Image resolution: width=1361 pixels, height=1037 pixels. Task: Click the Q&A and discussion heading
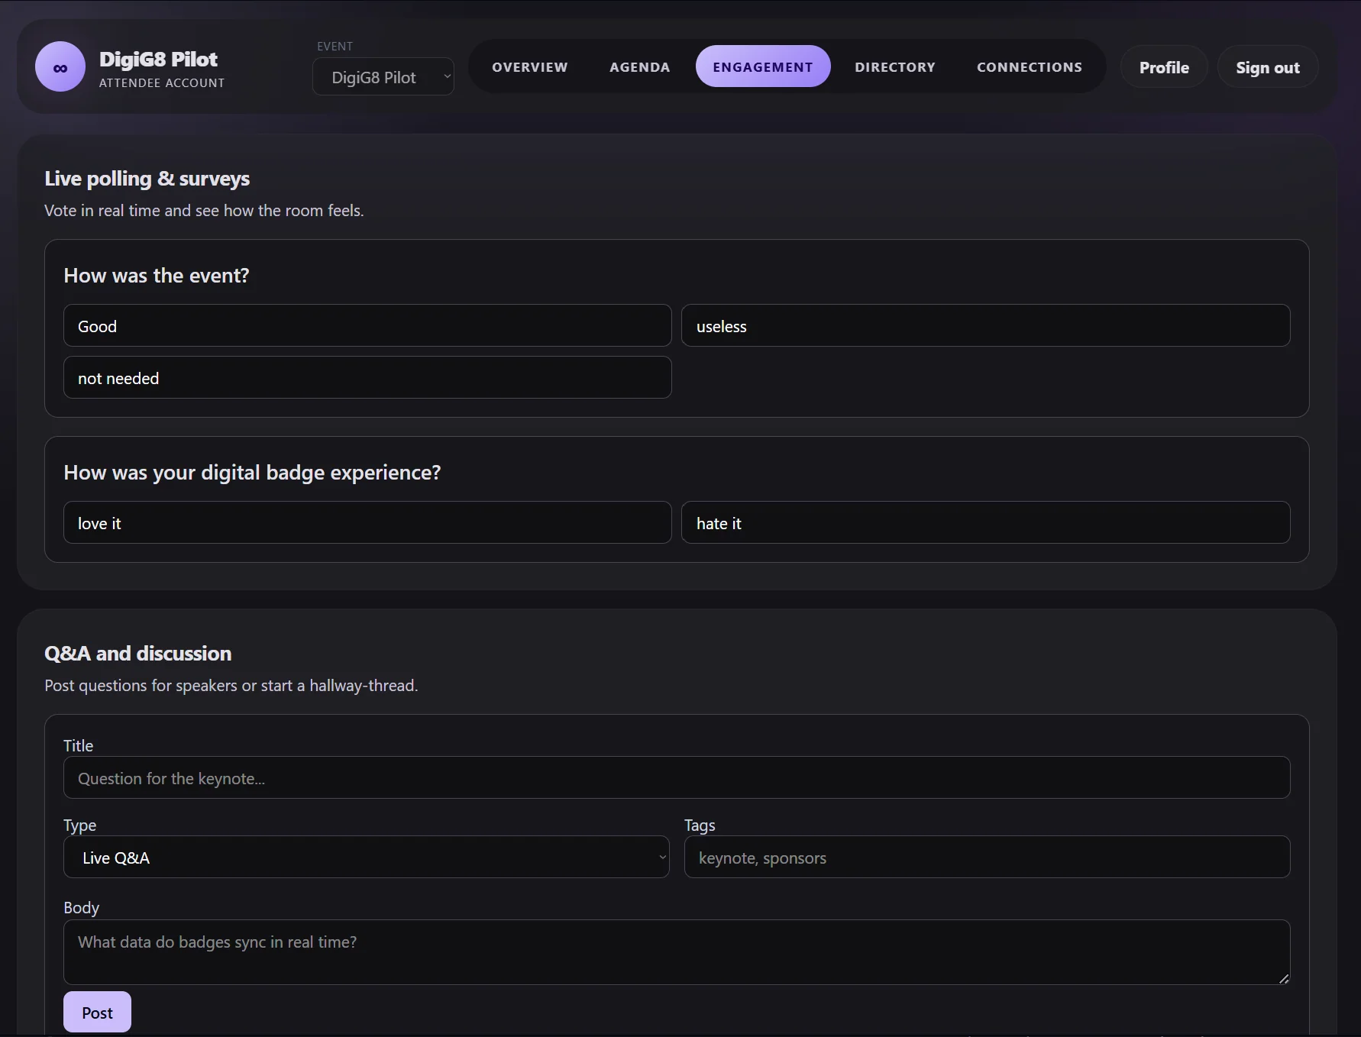click(x=137, y=654)
